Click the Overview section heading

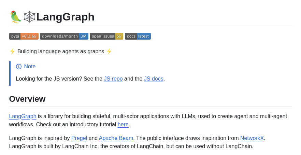[x=27, y=99]
